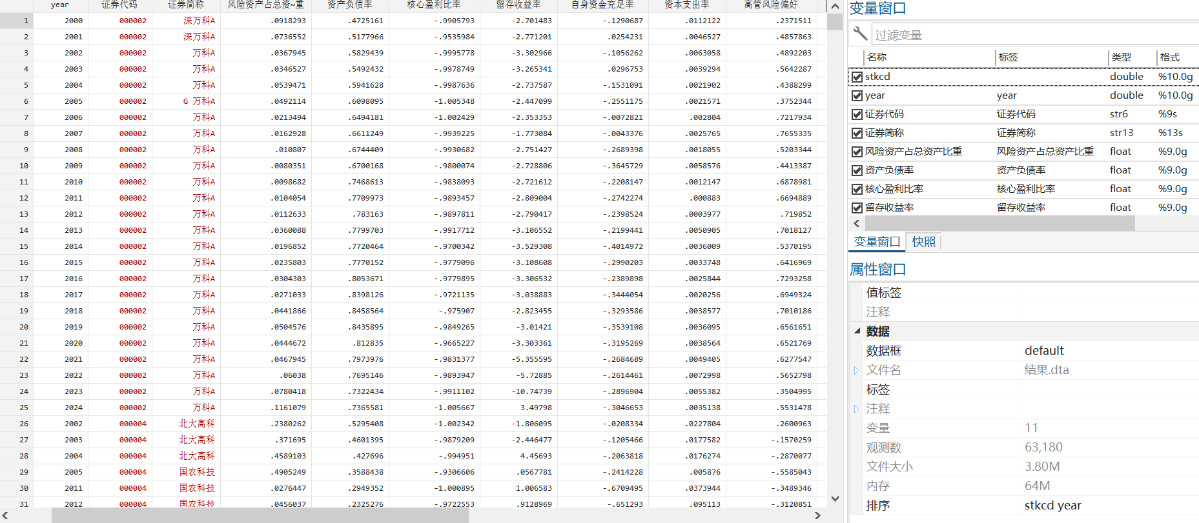Select the 风险资产占总资~重 column header
1199x523 pixels.
[x=265, y=5]
